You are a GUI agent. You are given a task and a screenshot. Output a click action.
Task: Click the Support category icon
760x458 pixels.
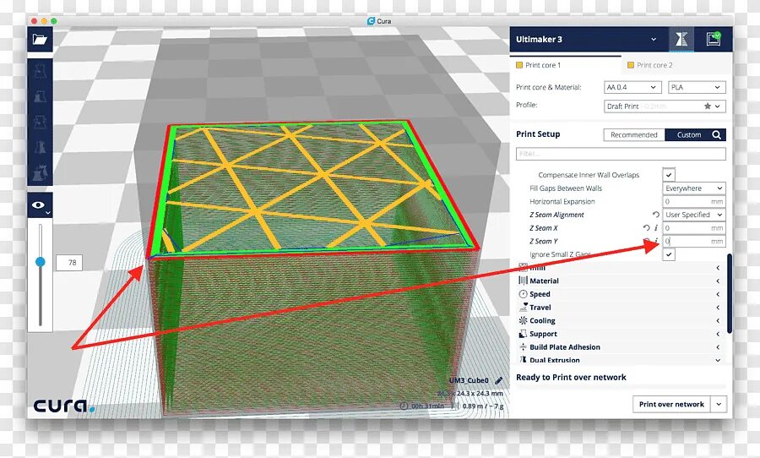point(523,334)
